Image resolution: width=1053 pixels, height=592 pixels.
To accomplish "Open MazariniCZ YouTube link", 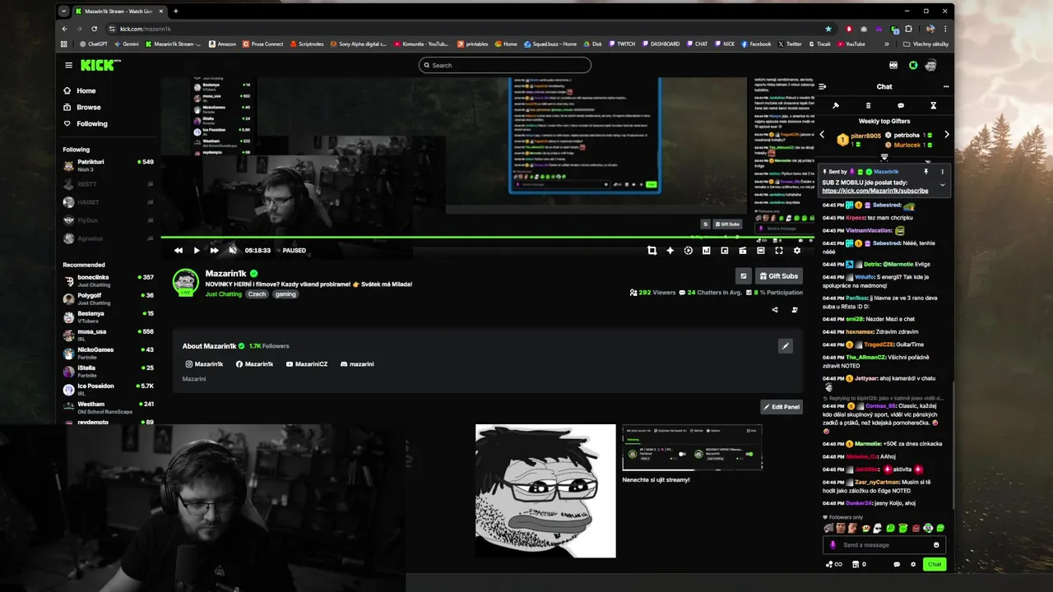I will click(307, 364).
